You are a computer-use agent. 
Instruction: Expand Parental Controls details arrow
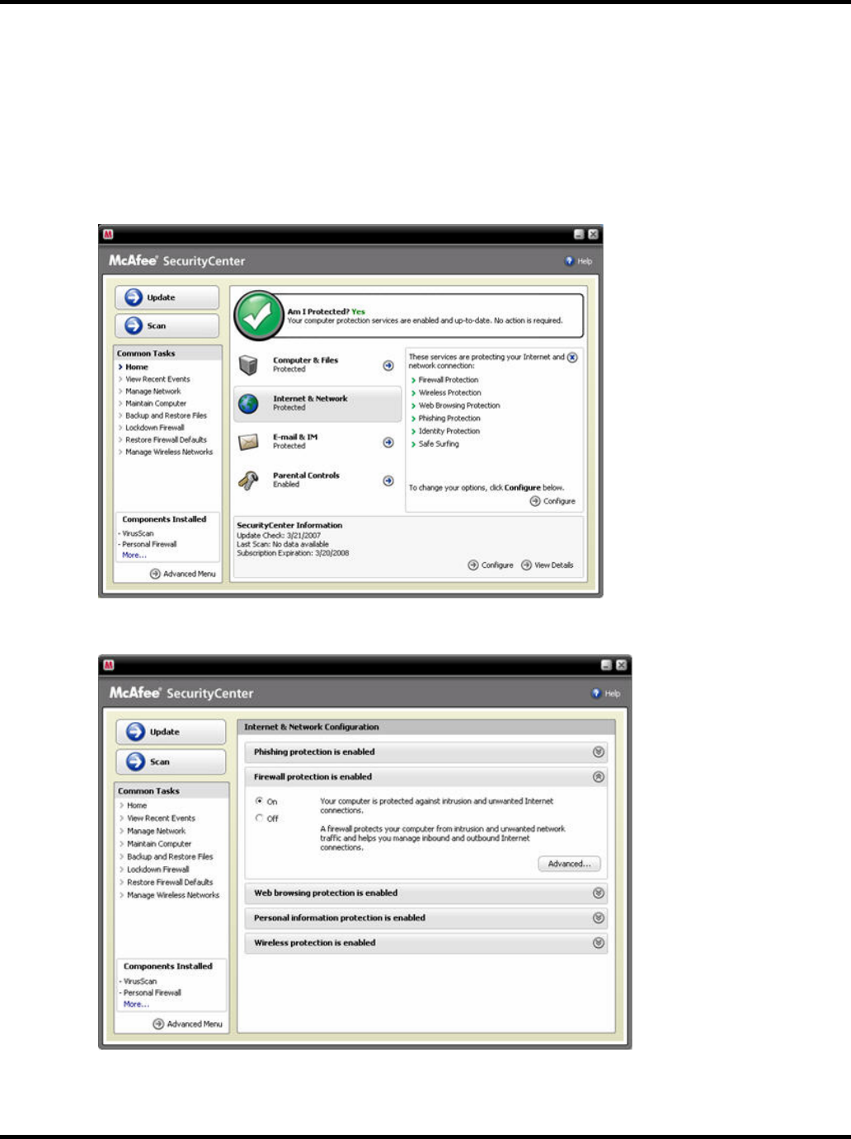[x=388, y=480]
